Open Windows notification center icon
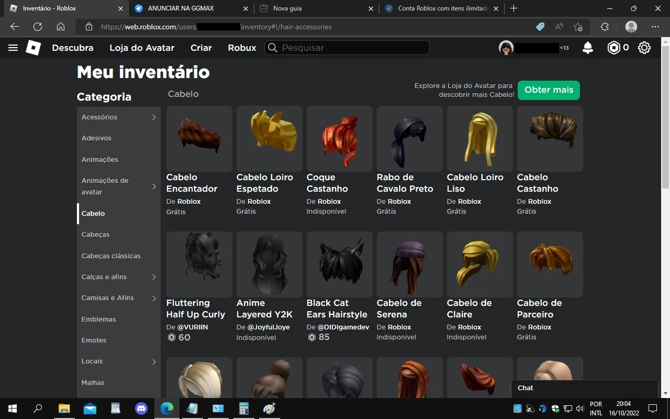The height and width of the screenshot is (419, 670). 653,409
